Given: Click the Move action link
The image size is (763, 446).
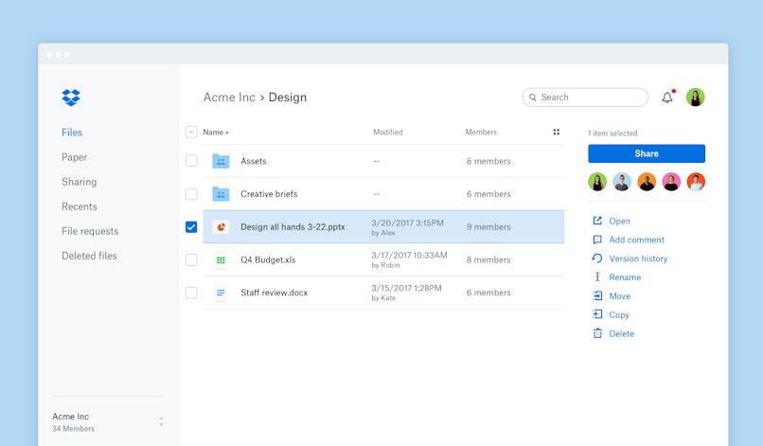Looking at the screenshot, I should (x=619, y=296).
